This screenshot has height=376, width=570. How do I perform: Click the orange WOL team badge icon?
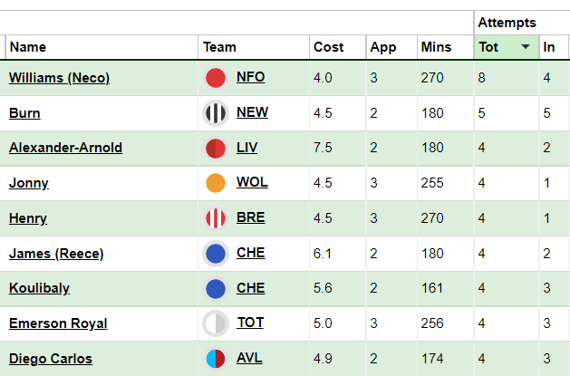point(216,183)
